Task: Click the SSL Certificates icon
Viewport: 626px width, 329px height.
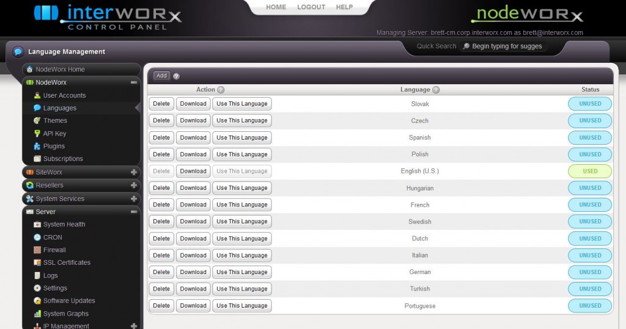Action: point(37,262)
